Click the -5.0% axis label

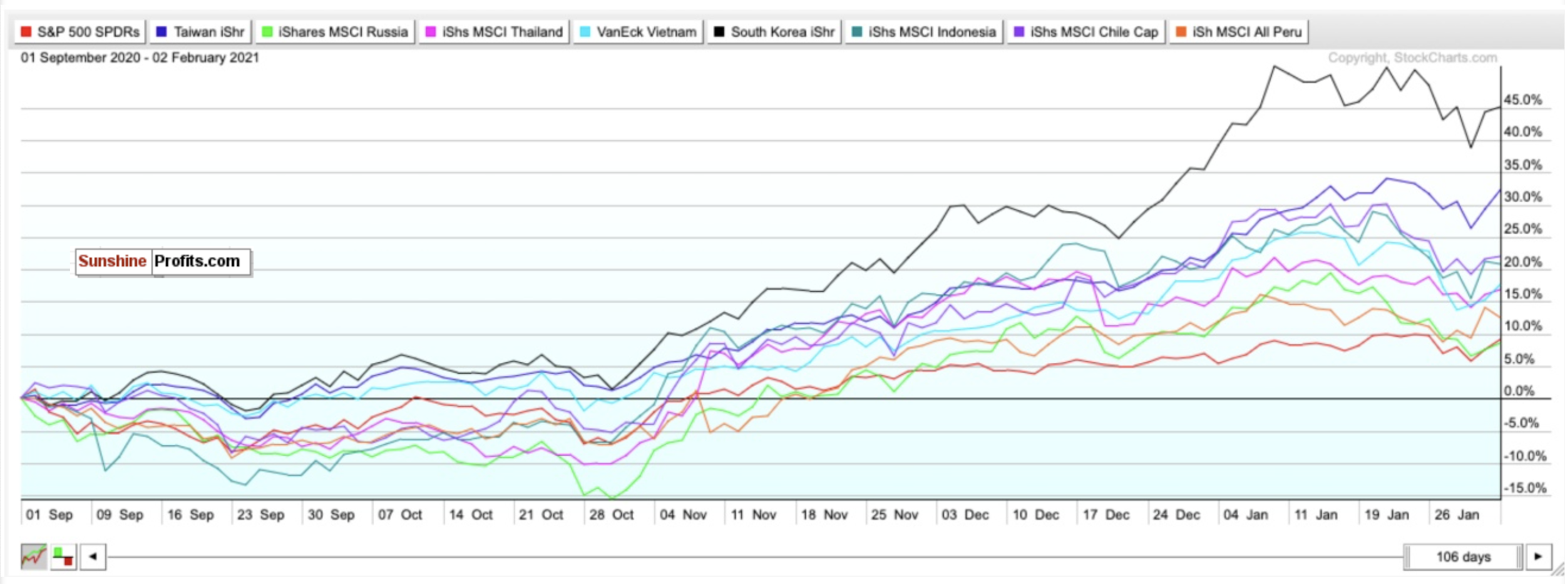pos(1521,423)
